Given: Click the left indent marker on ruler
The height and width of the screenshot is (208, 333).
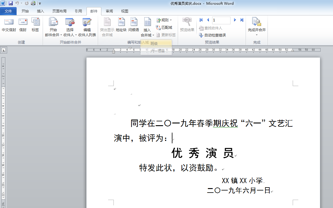Looking at the screenshot, I should pyautogui.click(x=114, y=51).
